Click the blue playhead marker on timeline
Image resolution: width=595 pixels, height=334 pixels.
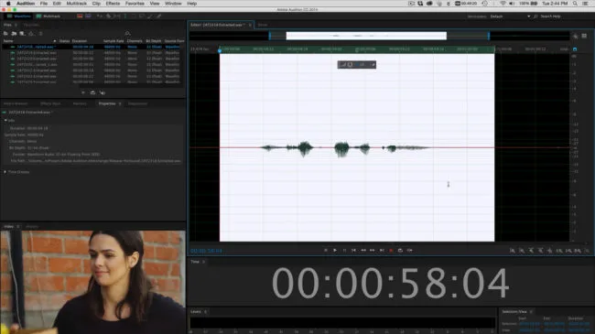pyautogui.click(x=220, y=50)
